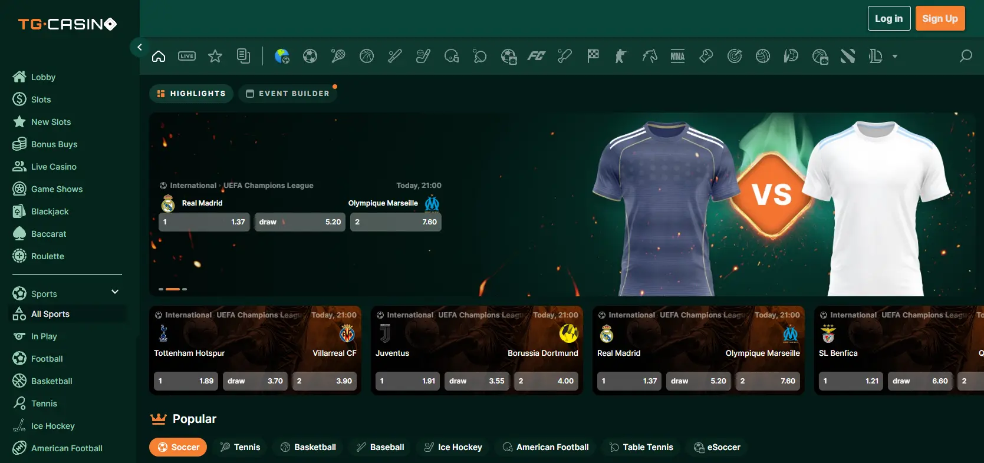Open the Home icon in sports bar

pyautogui.click(x=159, y=56)
